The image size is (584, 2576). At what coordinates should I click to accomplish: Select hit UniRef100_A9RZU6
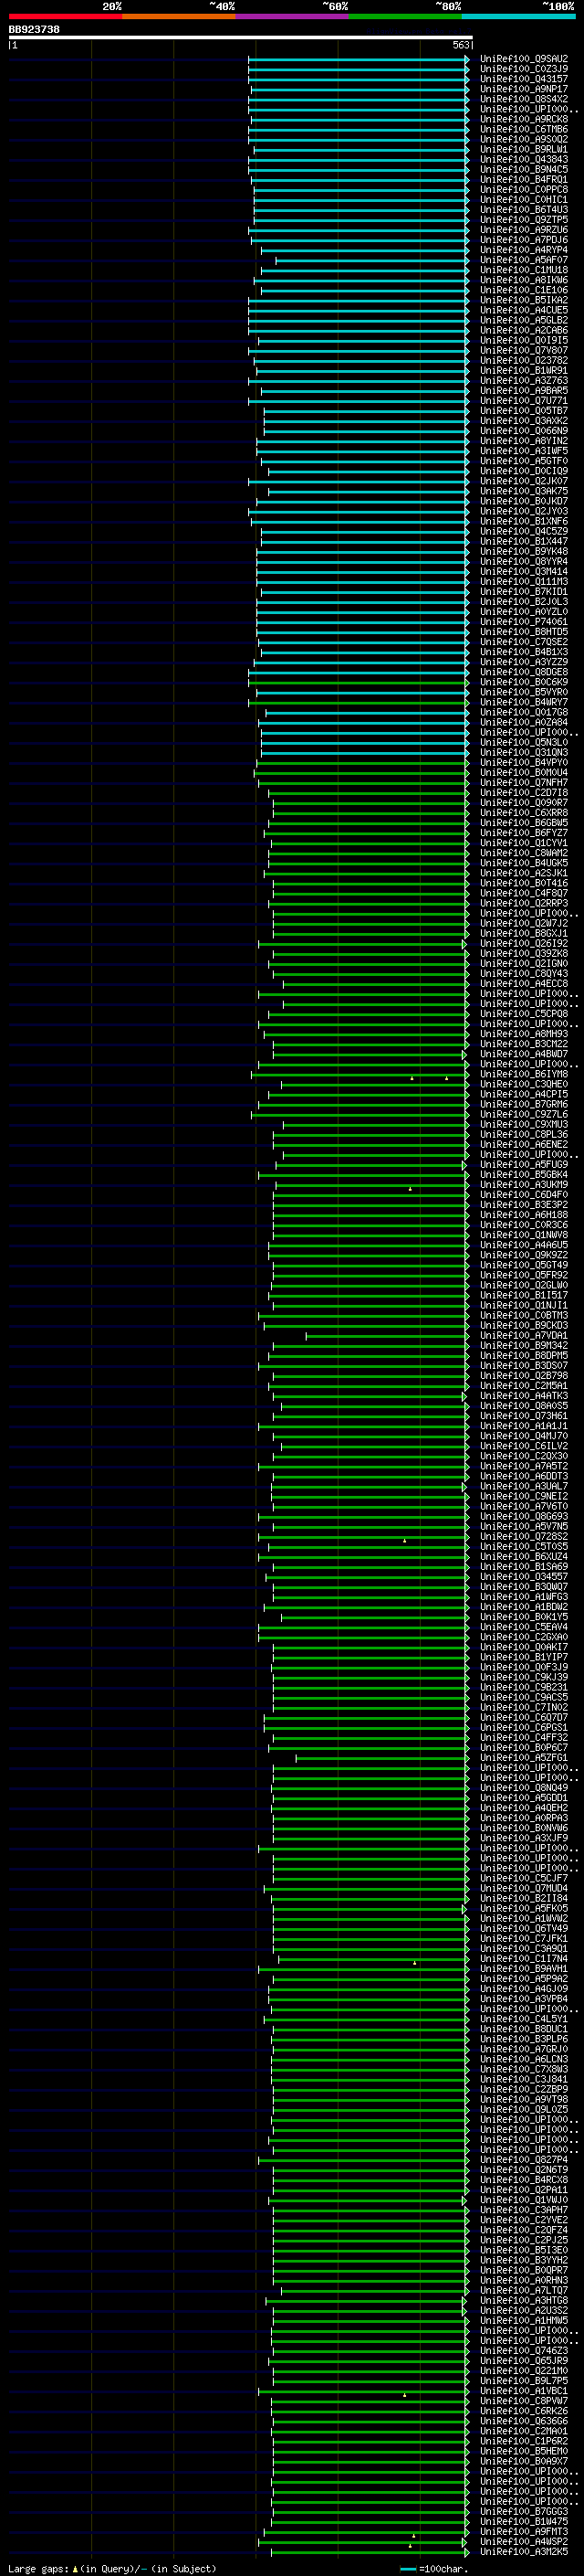click(x=524, y=230)
